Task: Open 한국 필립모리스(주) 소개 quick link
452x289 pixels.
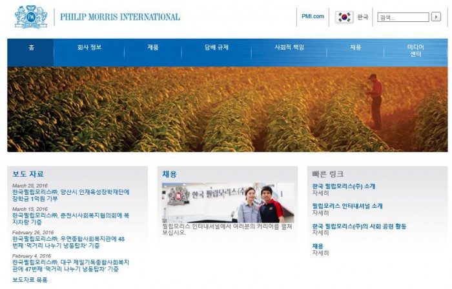Action: 344,186
